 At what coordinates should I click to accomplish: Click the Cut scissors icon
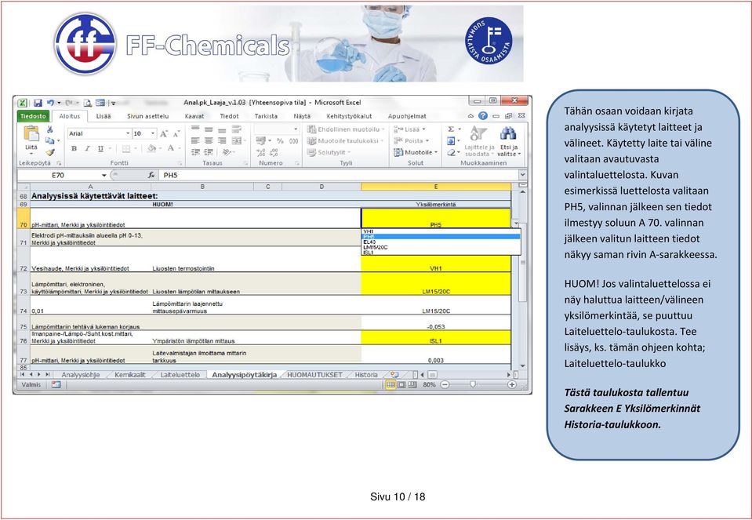pyautogui.click(x=50, y=129)
